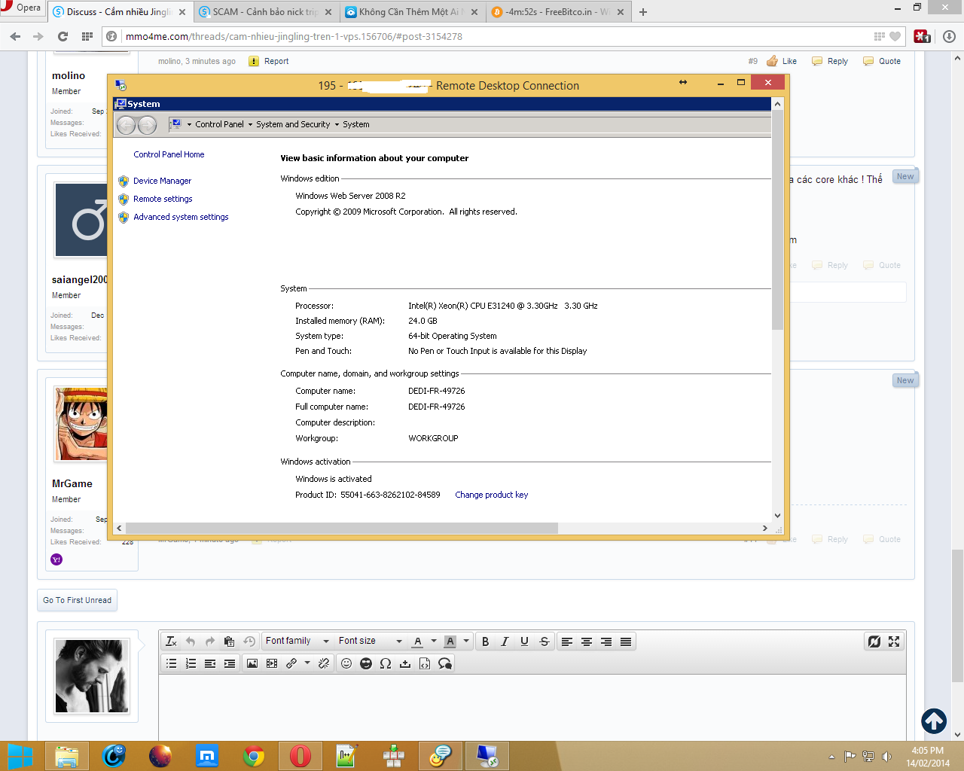The height and width of the screenshot is (771, 964).
Task: Open Google Chrome from the taskbar
Action: (x=254, y=756)
